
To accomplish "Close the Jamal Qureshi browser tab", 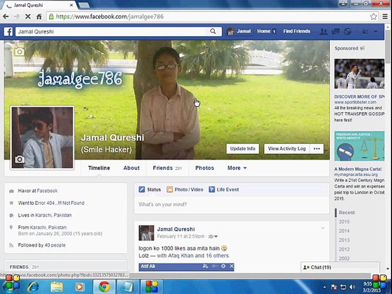I will [x=71, y=5].
